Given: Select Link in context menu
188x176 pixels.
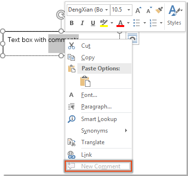Looking at the screenshot, I should 99,155.
